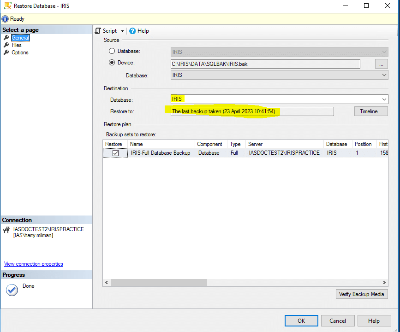This screenshot has height=332, width=400.
Task: Click the connection plug icon
Action: click(6, 230)
